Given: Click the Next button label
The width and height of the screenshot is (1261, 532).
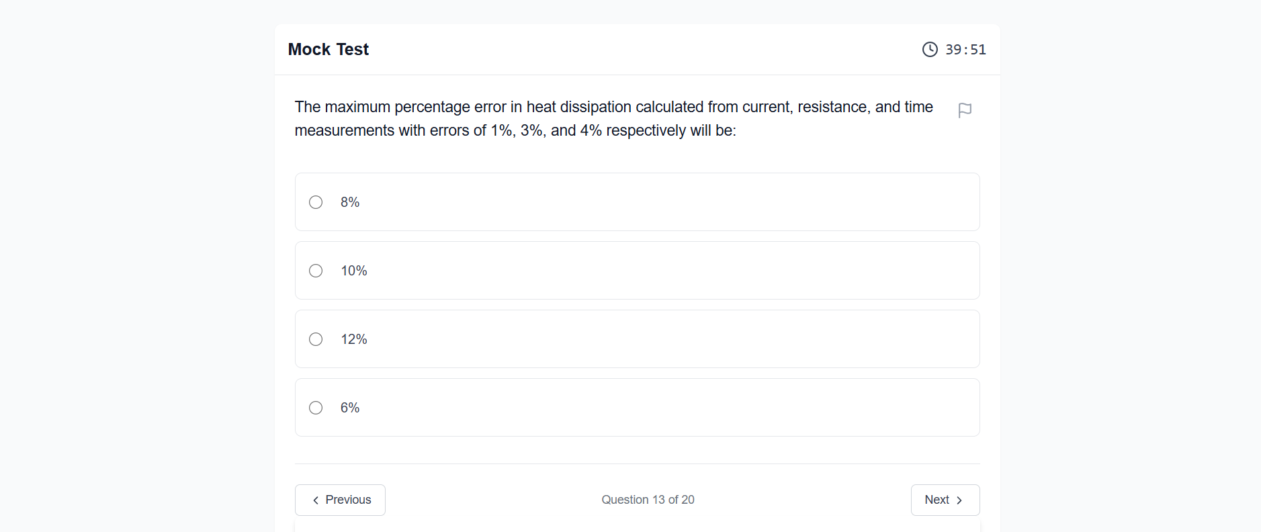Looking at the screenshot, I should (x=937, y=500).
